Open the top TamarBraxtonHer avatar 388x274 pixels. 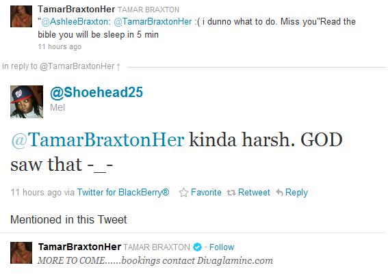[x=21, y=16]
